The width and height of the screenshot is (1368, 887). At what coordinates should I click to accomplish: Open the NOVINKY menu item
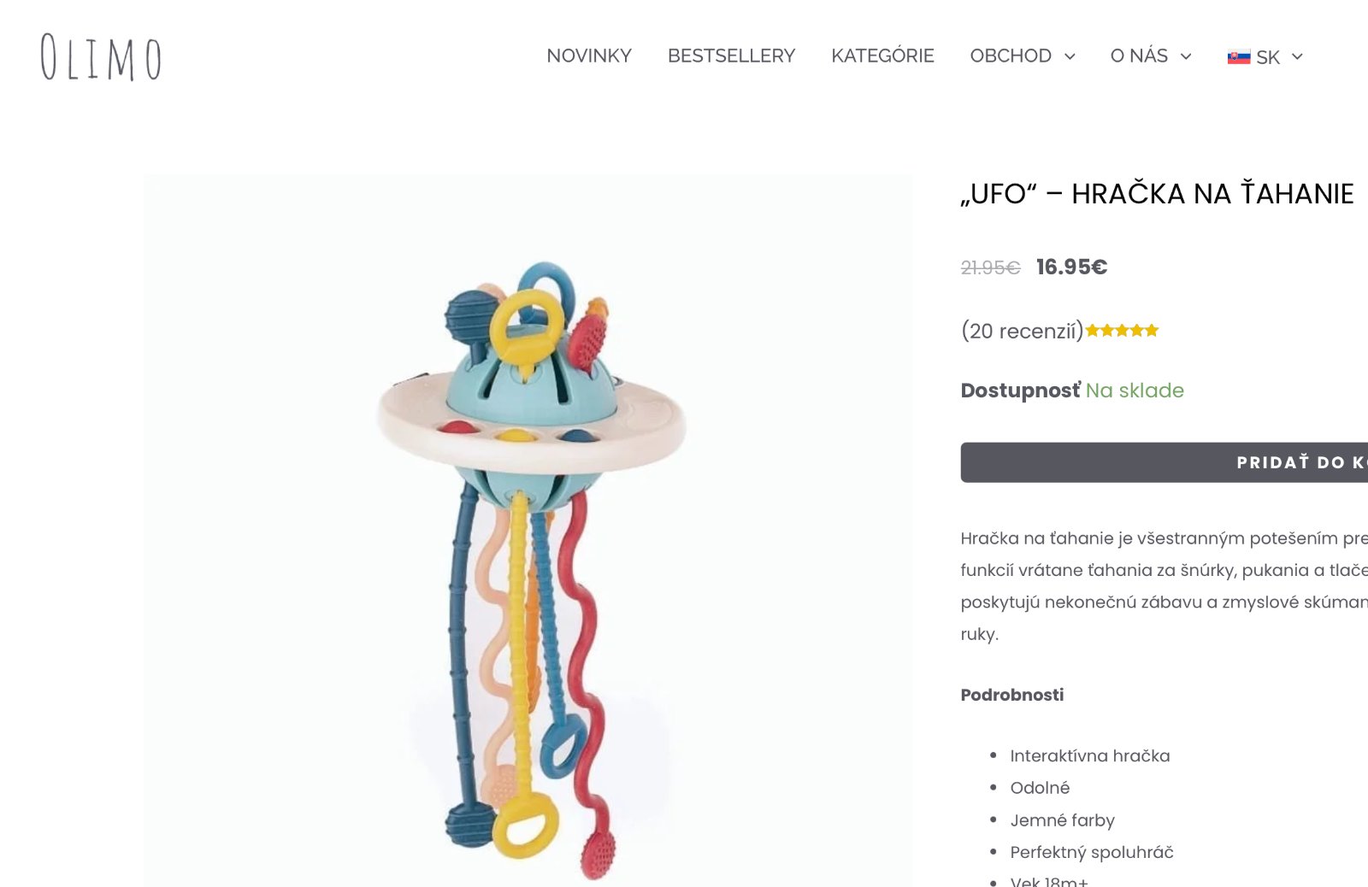click(x=589, y=56)
